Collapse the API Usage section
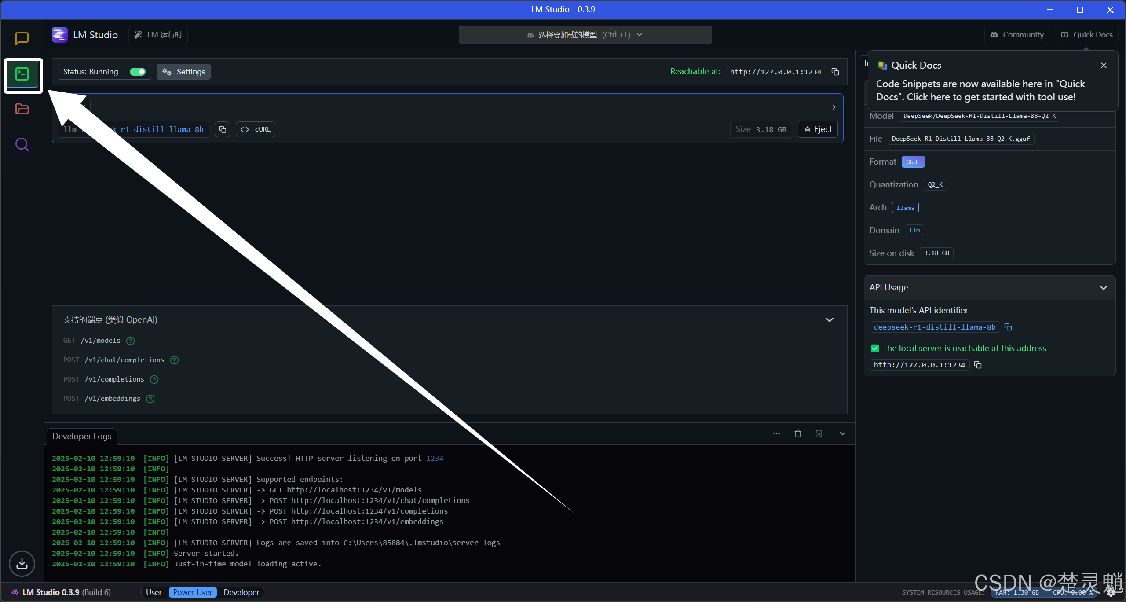The image size is (1126, 602). [x=1103, y=288]
